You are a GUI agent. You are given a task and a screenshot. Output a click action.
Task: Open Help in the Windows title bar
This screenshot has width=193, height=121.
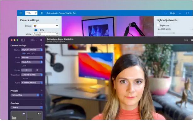(x=172, y=13)
